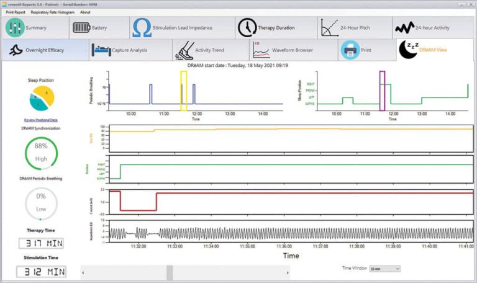This screenshot has height=283, width=477.
Task: Select the Battery icon tab
Action: tap(81, 28)
